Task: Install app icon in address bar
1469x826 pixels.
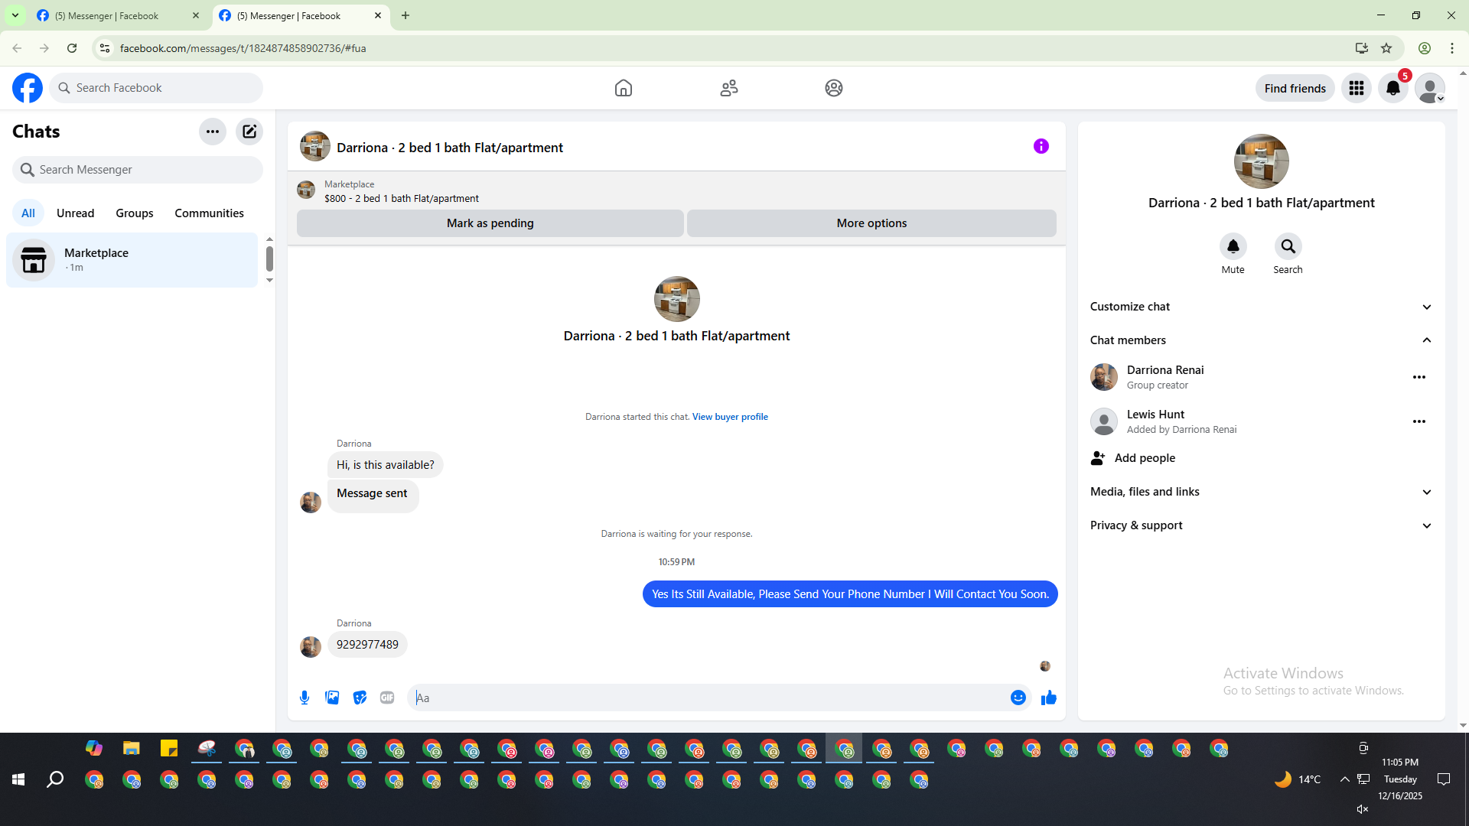Action: [x=1361, y=48]
